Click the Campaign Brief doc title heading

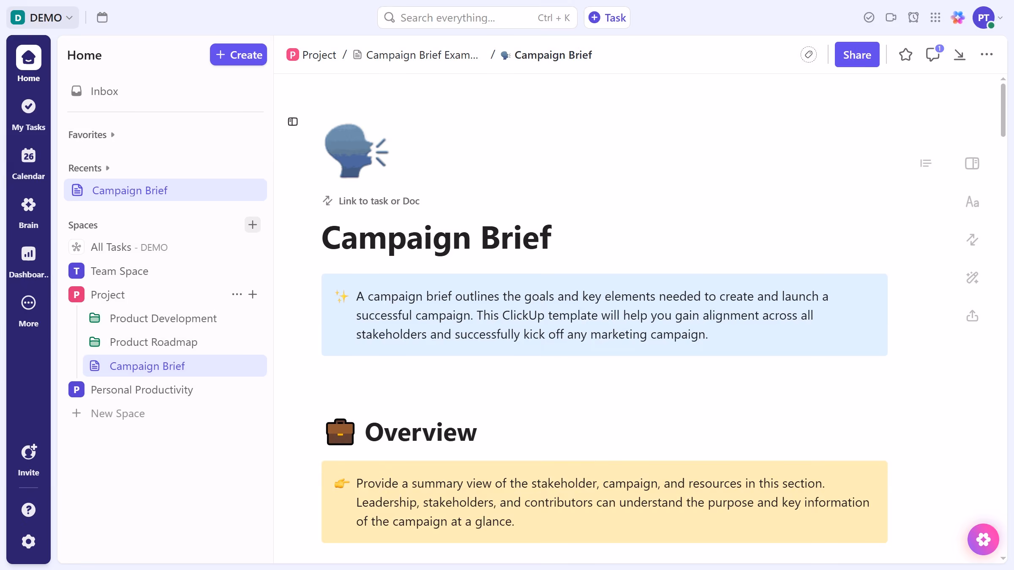click(x=436, y=238)
